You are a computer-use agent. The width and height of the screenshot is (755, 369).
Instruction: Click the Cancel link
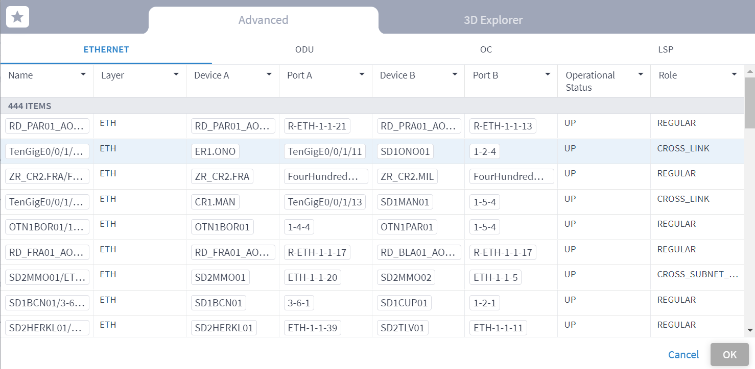(683, 355)
